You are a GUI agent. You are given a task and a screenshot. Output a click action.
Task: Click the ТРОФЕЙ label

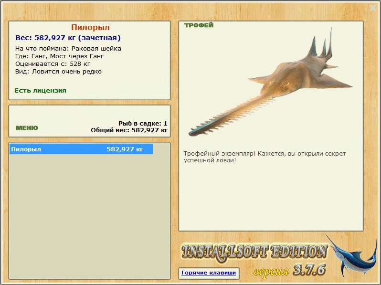(x=199, y=25)
